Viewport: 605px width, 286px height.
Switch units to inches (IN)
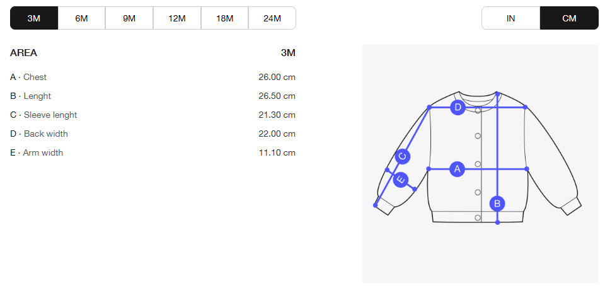click(510, 18)
